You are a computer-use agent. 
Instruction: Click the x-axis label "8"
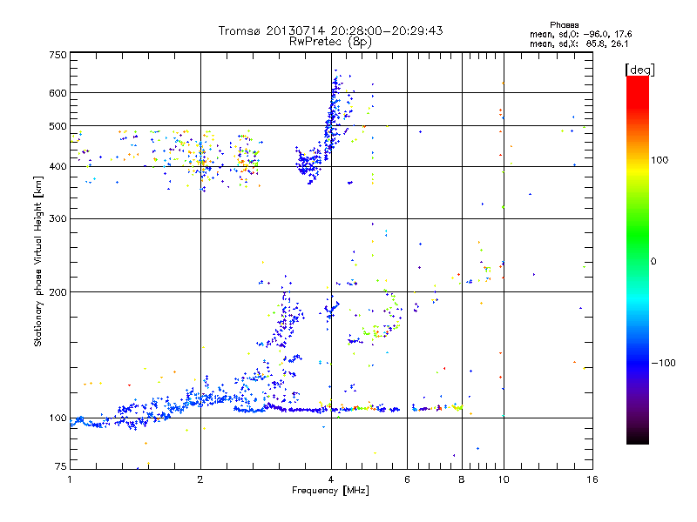pyautogui.click(x=462, y=479)
